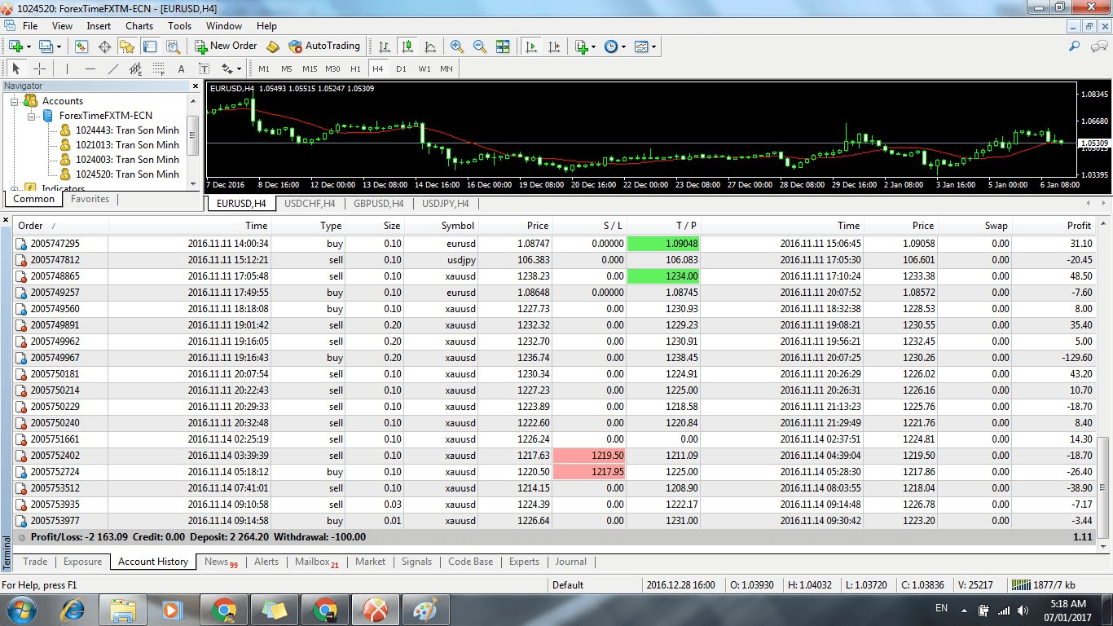Switch timeframe to D1
The height and width of the screenshot is (626, 1113).
[x=401, y=68]
